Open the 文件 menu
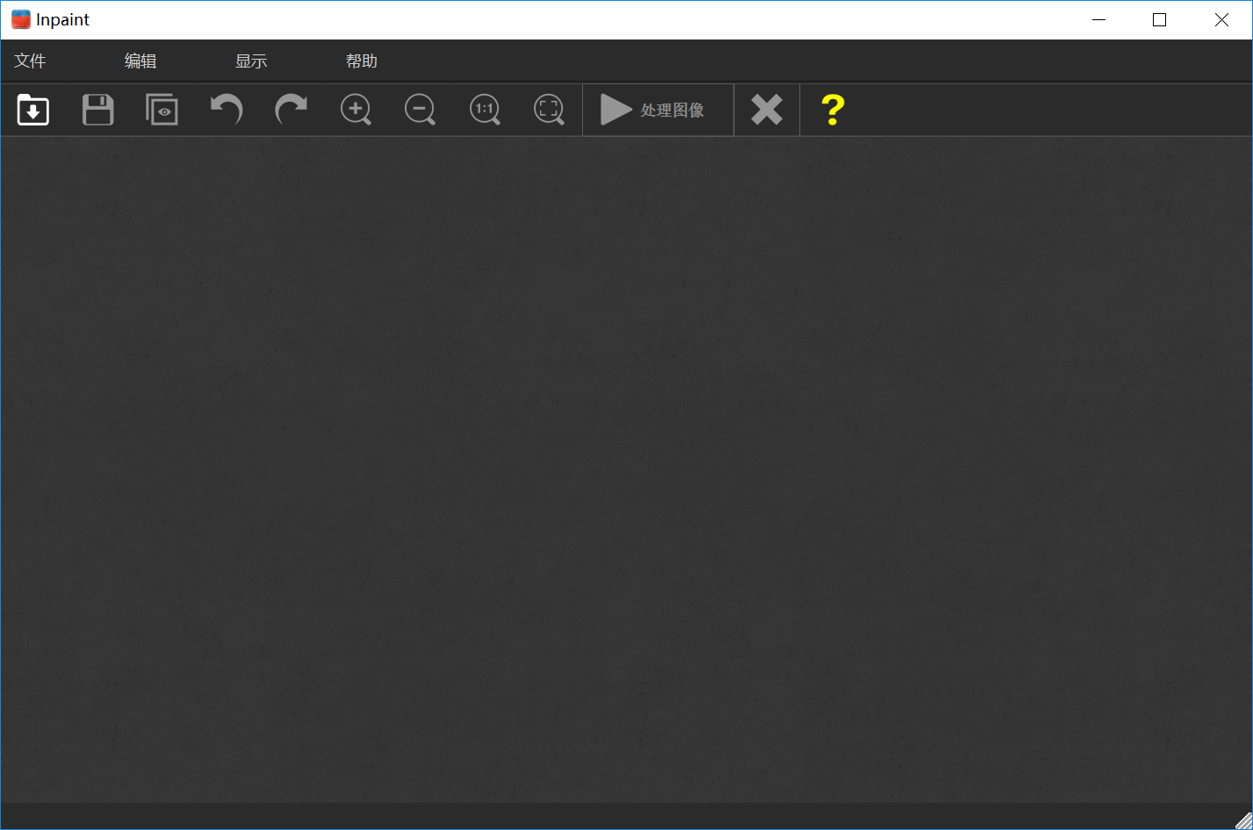This screenshot has height=830, width=1253. (x=30, y=61)
